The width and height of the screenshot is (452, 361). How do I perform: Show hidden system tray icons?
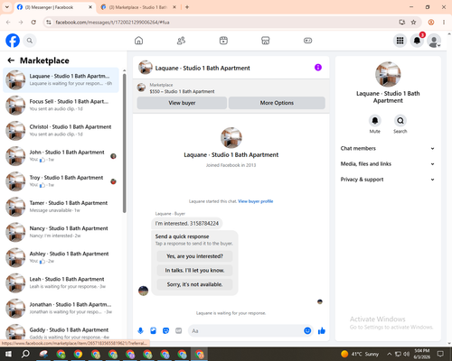coord(389,354)
